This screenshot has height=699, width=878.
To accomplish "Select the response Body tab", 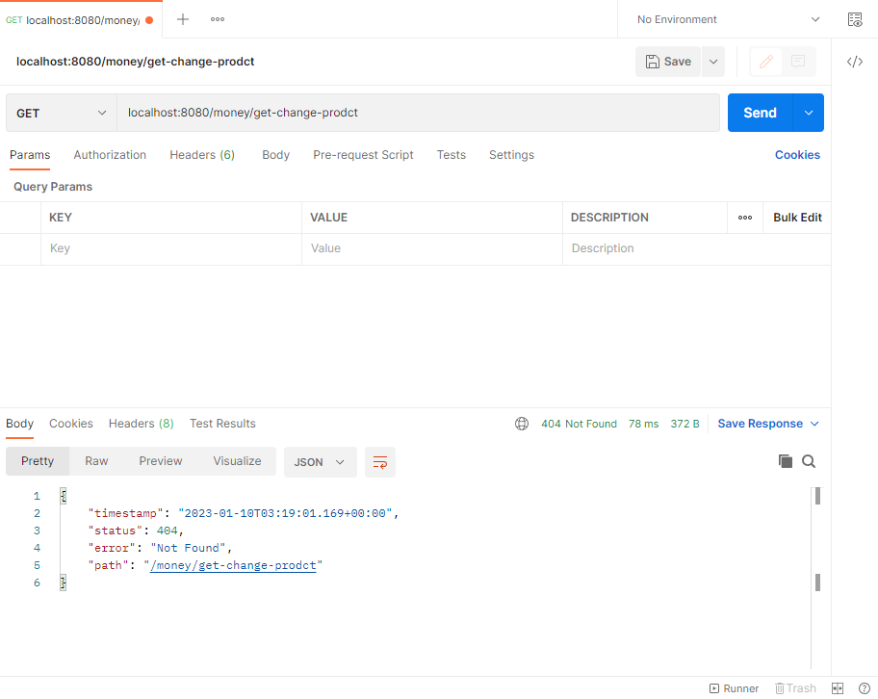I will pyautogui.click(x=19, y=424).
